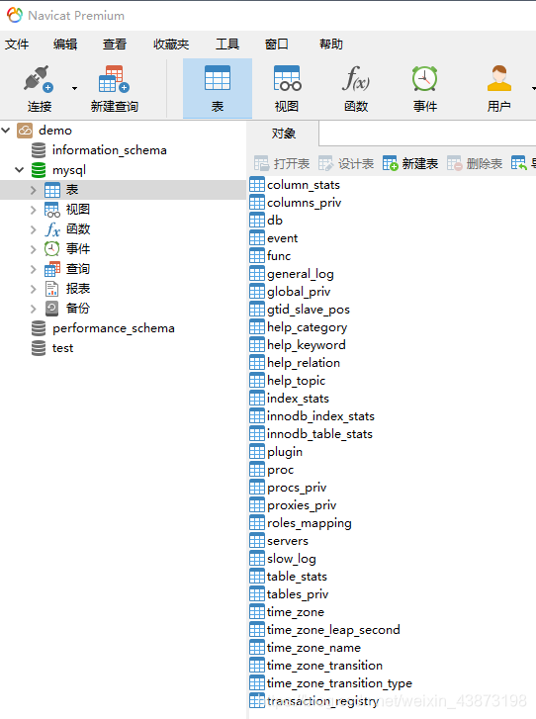Select the Table (表) toolbar button
The width and height of the screenshot is (536, 719).
[218, 88]
